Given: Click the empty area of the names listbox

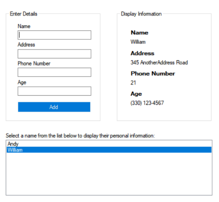Looking at the screenshot, I should (109, 174).
